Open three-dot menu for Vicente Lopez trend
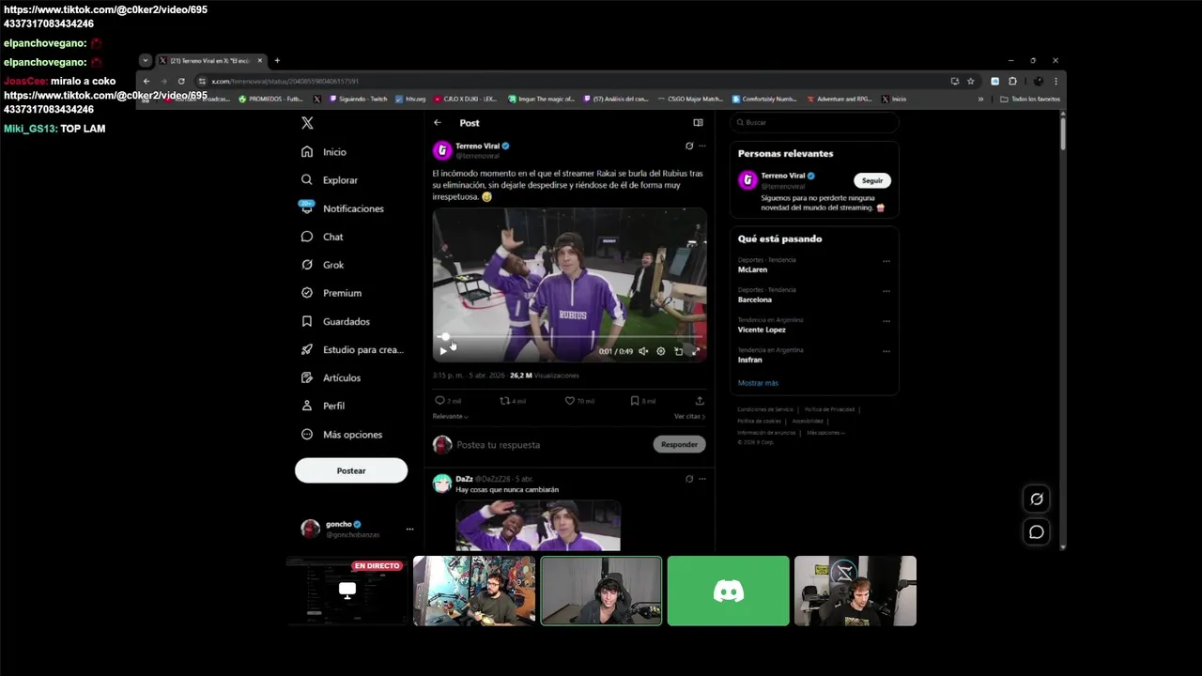The width and height of the screenshot is (1202, 676). pyautogui.click(x=886, y=322)
